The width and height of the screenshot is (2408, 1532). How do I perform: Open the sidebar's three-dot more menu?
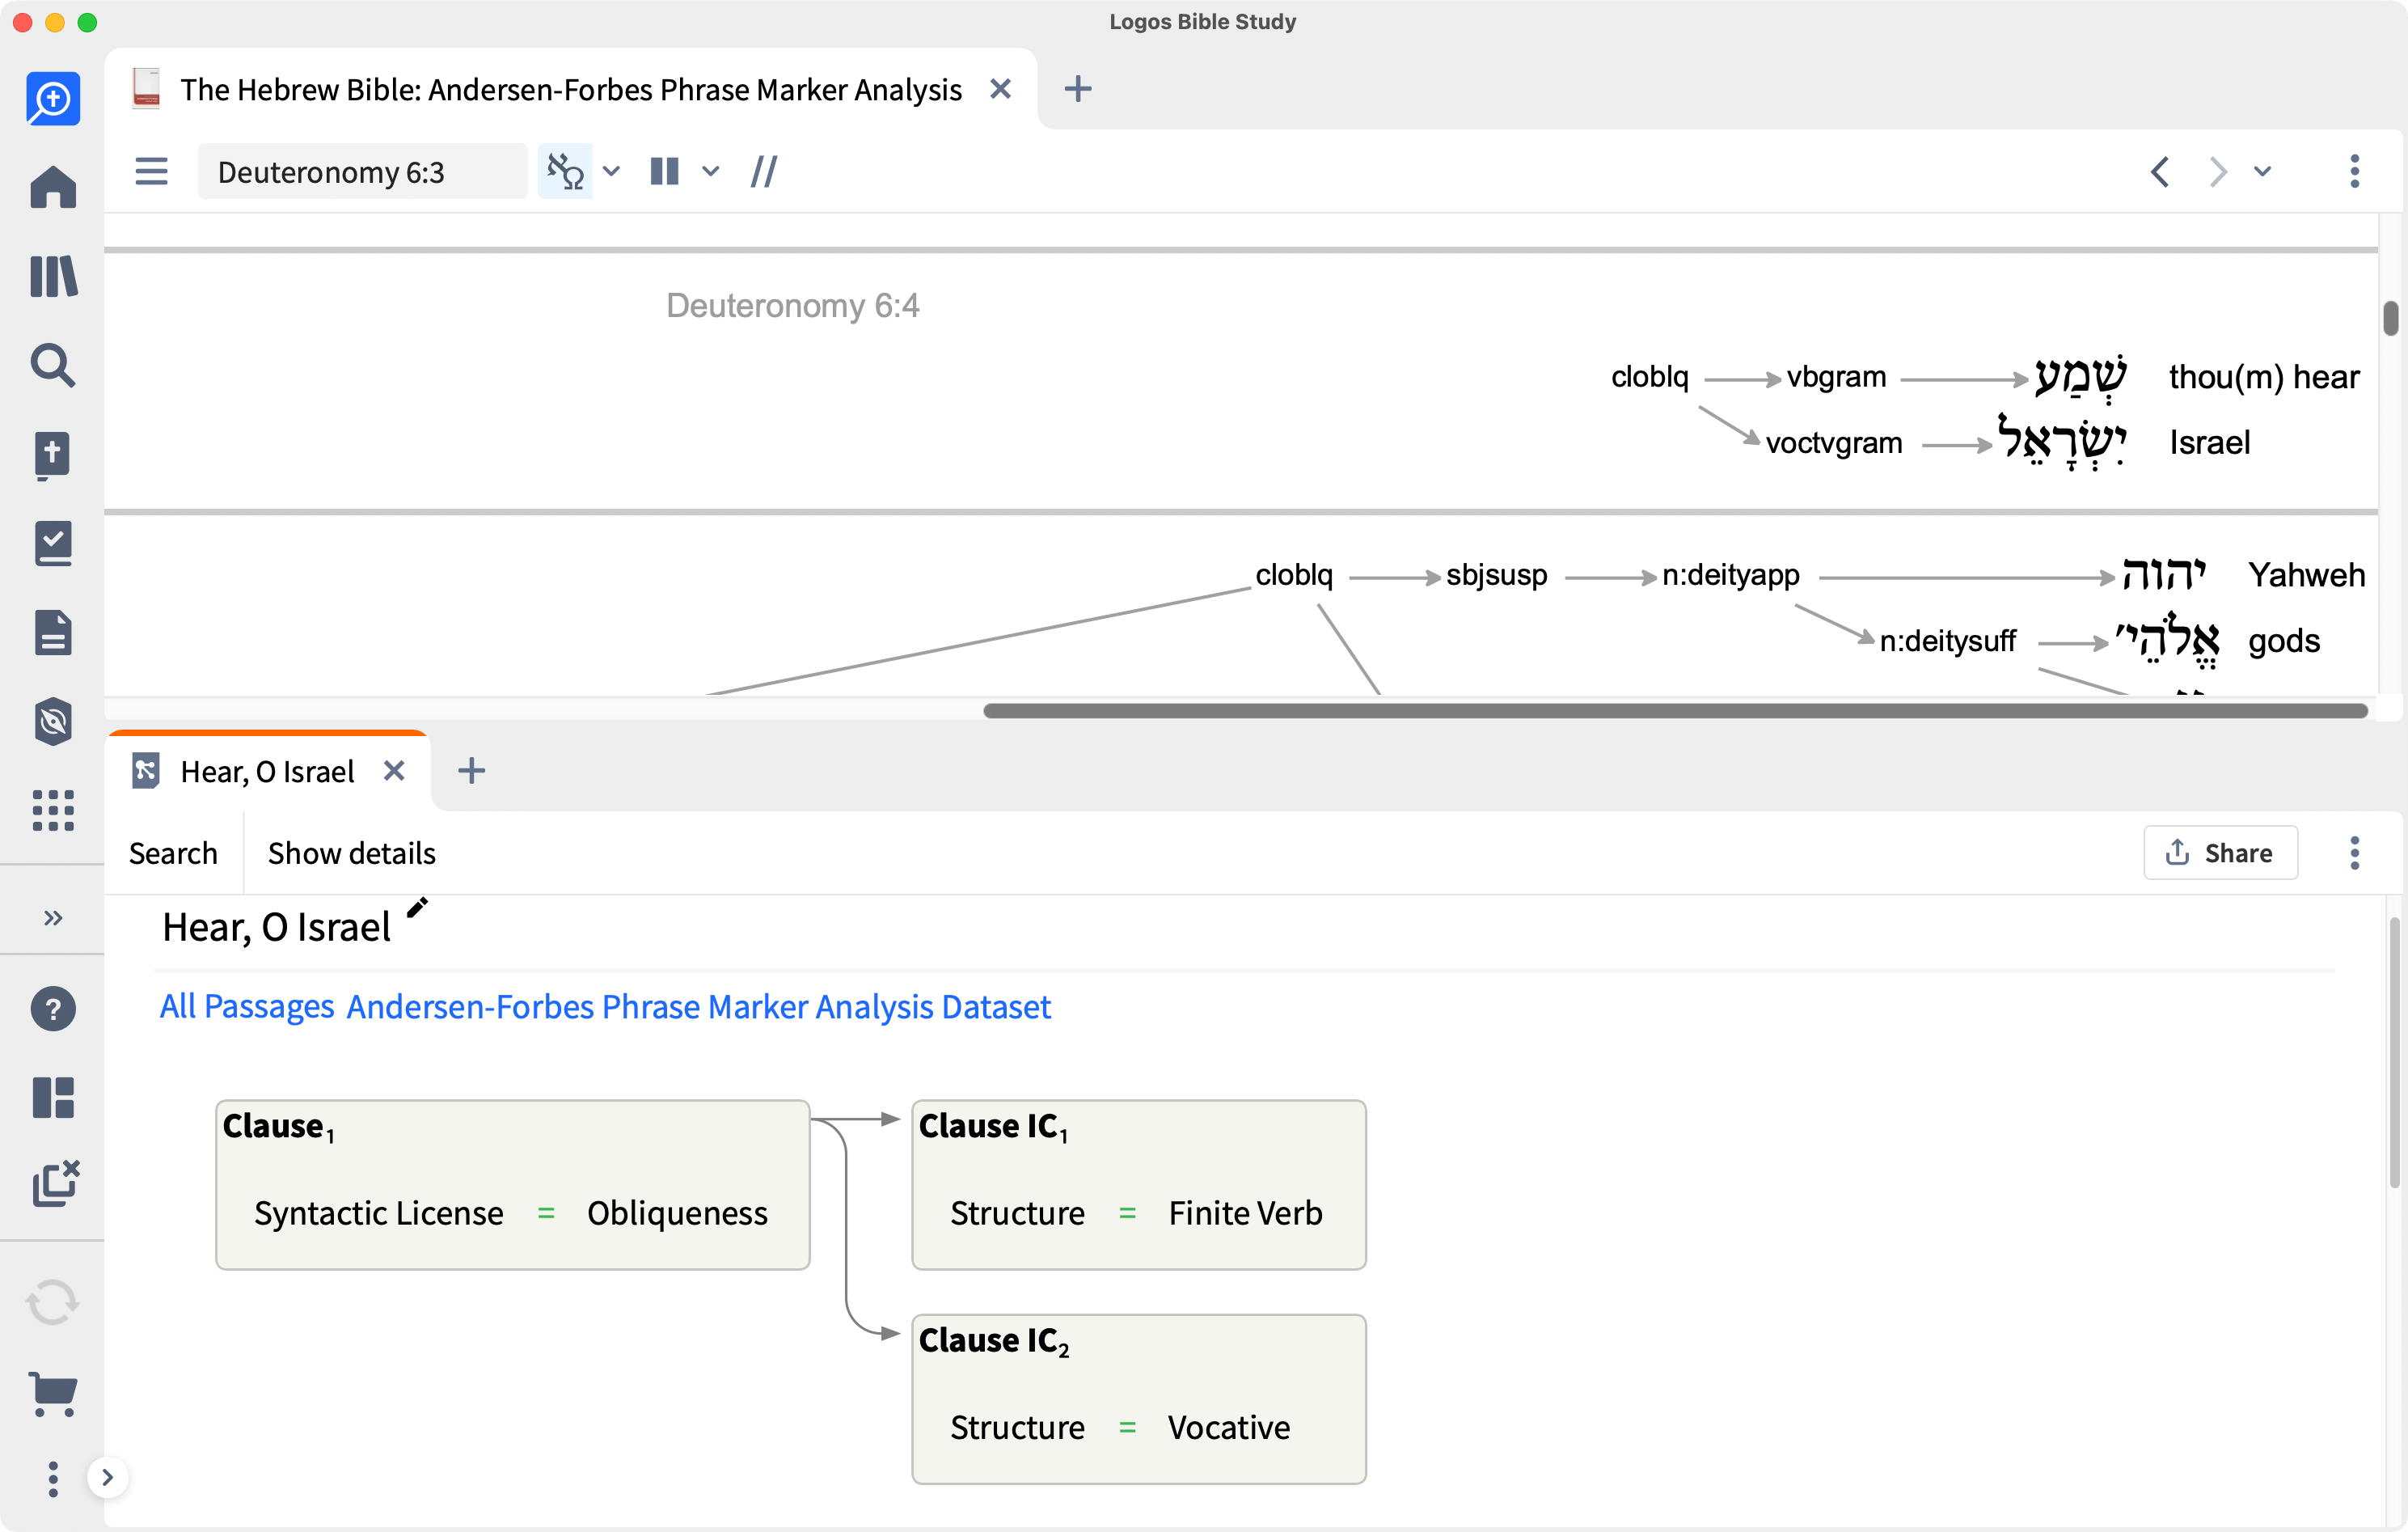pyautogui.click(x=53, y=1479)
